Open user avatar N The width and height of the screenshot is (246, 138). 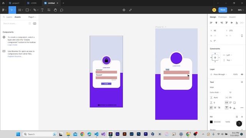point(214,10)
